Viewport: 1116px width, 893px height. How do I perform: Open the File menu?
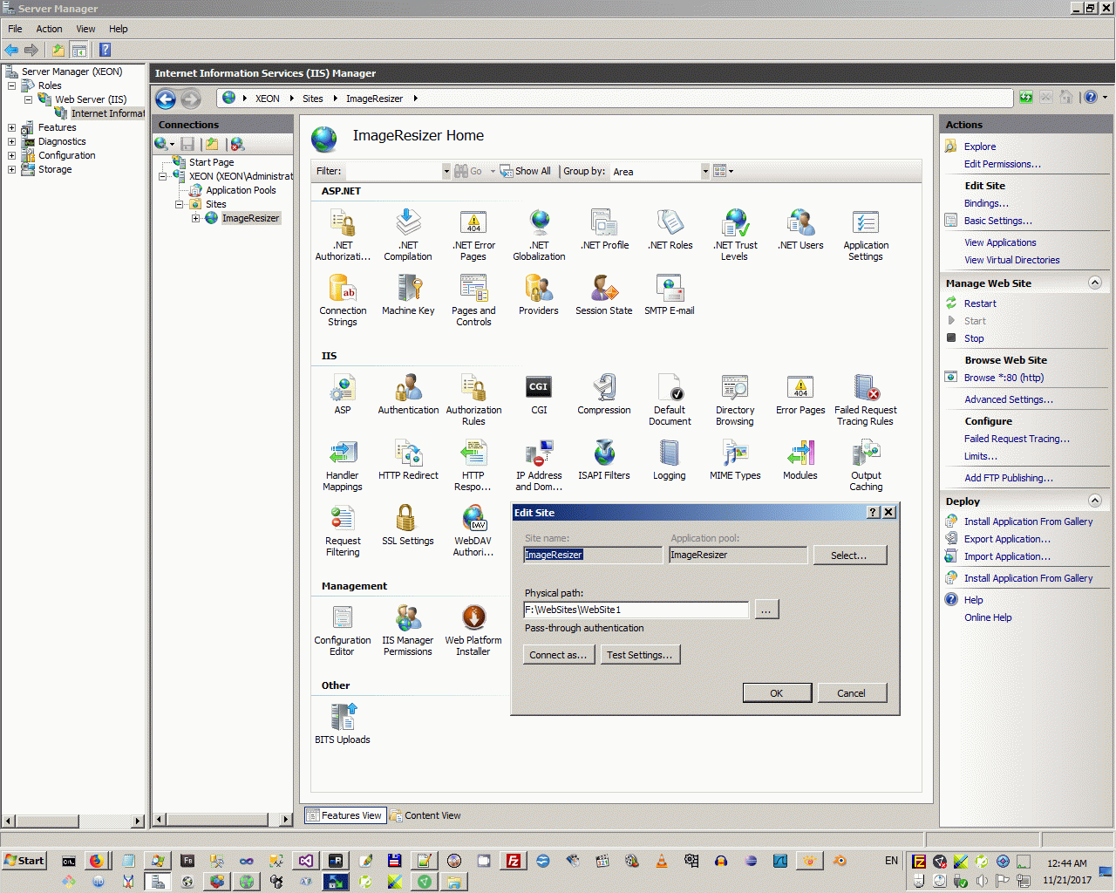pos(16,29)
